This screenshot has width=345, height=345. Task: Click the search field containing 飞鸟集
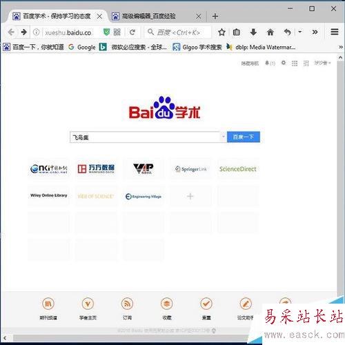pyautogui.click(x=145, y=137)
